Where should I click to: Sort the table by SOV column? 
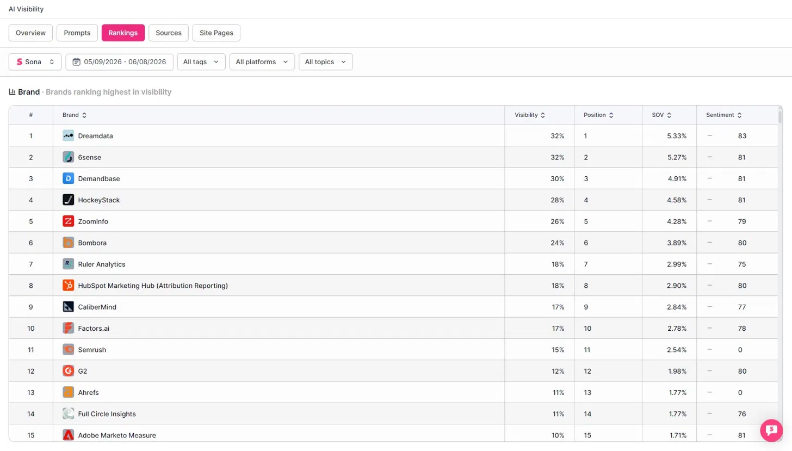point(661,115)
